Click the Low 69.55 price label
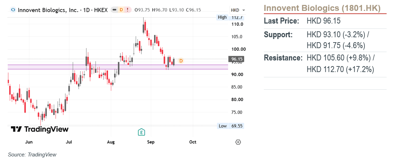394x161 pixels. tap(230, 126)
